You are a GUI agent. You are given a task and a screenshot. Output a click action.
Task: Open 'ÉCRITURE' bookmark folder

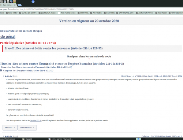(x=109, y=13)
